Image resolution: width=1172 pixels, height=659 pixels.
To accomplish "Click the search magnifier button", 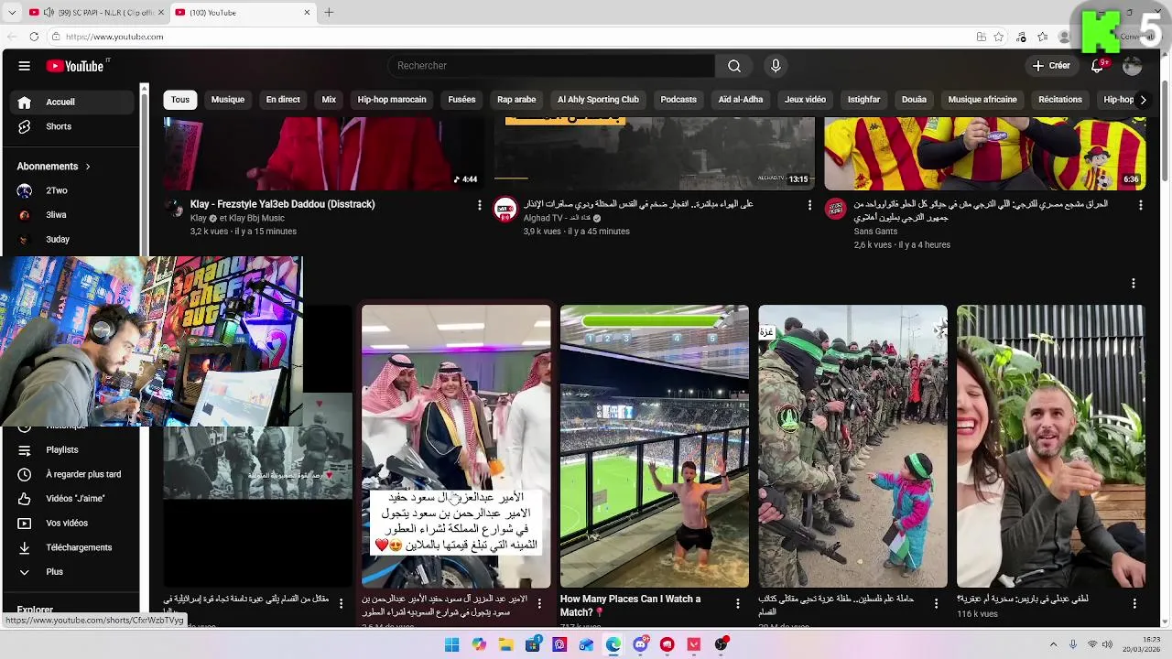I will pos(734,66).
